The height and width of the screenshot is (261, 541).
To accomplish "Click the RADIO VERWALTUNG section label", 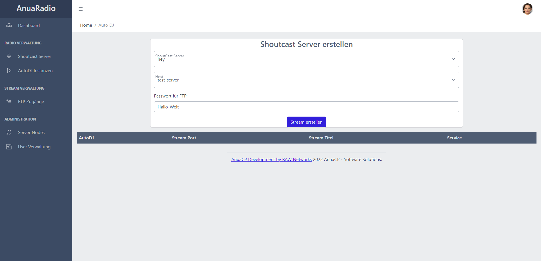I will click(x=23, y=43).
